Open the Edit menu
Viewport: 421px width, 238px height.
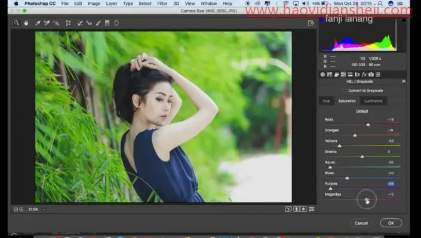[78, 4]
